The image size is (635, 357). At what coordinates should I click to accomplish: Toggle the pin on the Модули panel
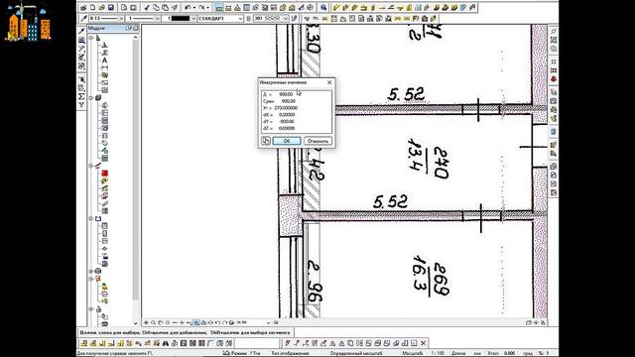[x=129, y=29]
